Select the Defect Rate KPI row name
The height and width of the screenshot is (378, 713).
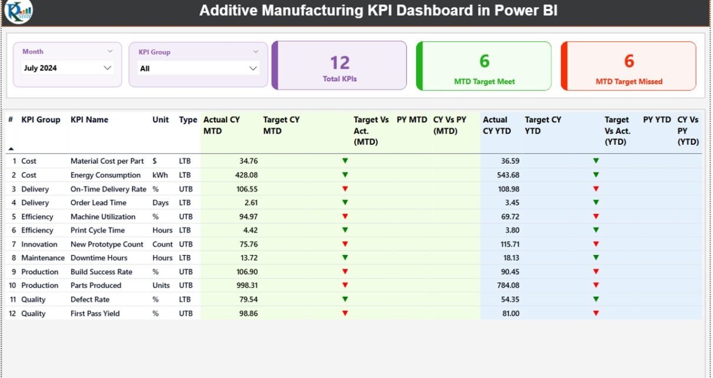(90, 299)
